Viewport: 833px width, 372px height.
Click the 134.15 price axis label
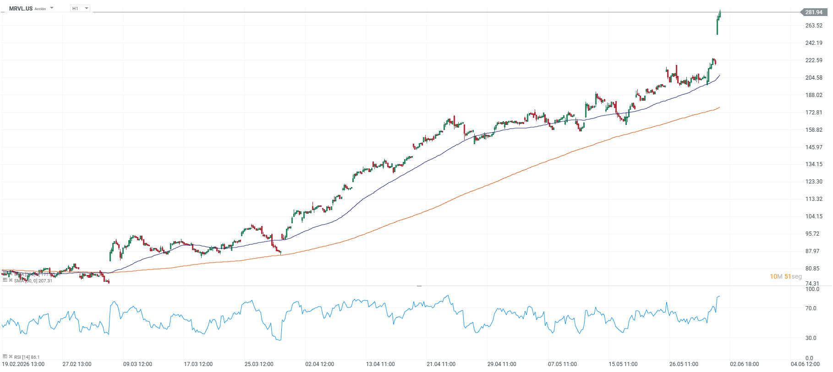(x=814, y=164)
